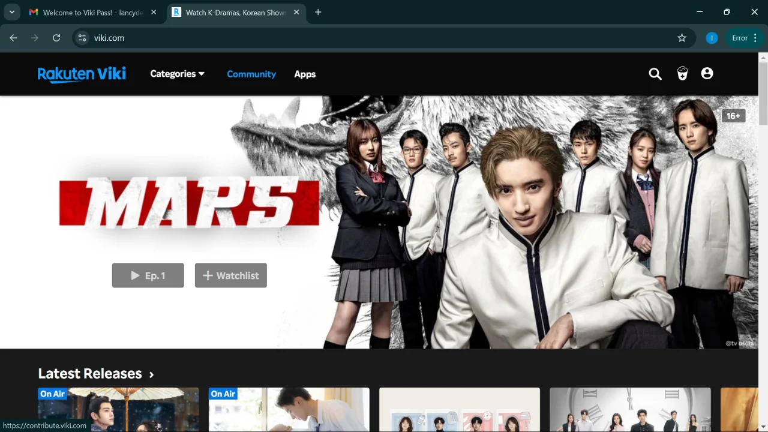Open the Chrome Error menu button

point(745,38)
